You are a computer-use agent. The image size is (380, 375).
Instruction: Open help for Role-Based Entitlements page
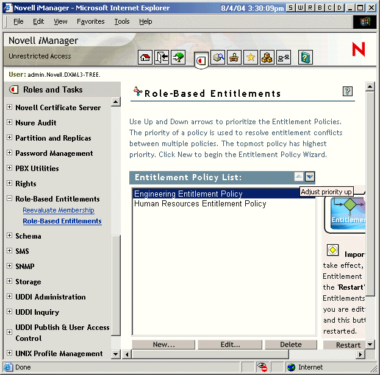348,91
